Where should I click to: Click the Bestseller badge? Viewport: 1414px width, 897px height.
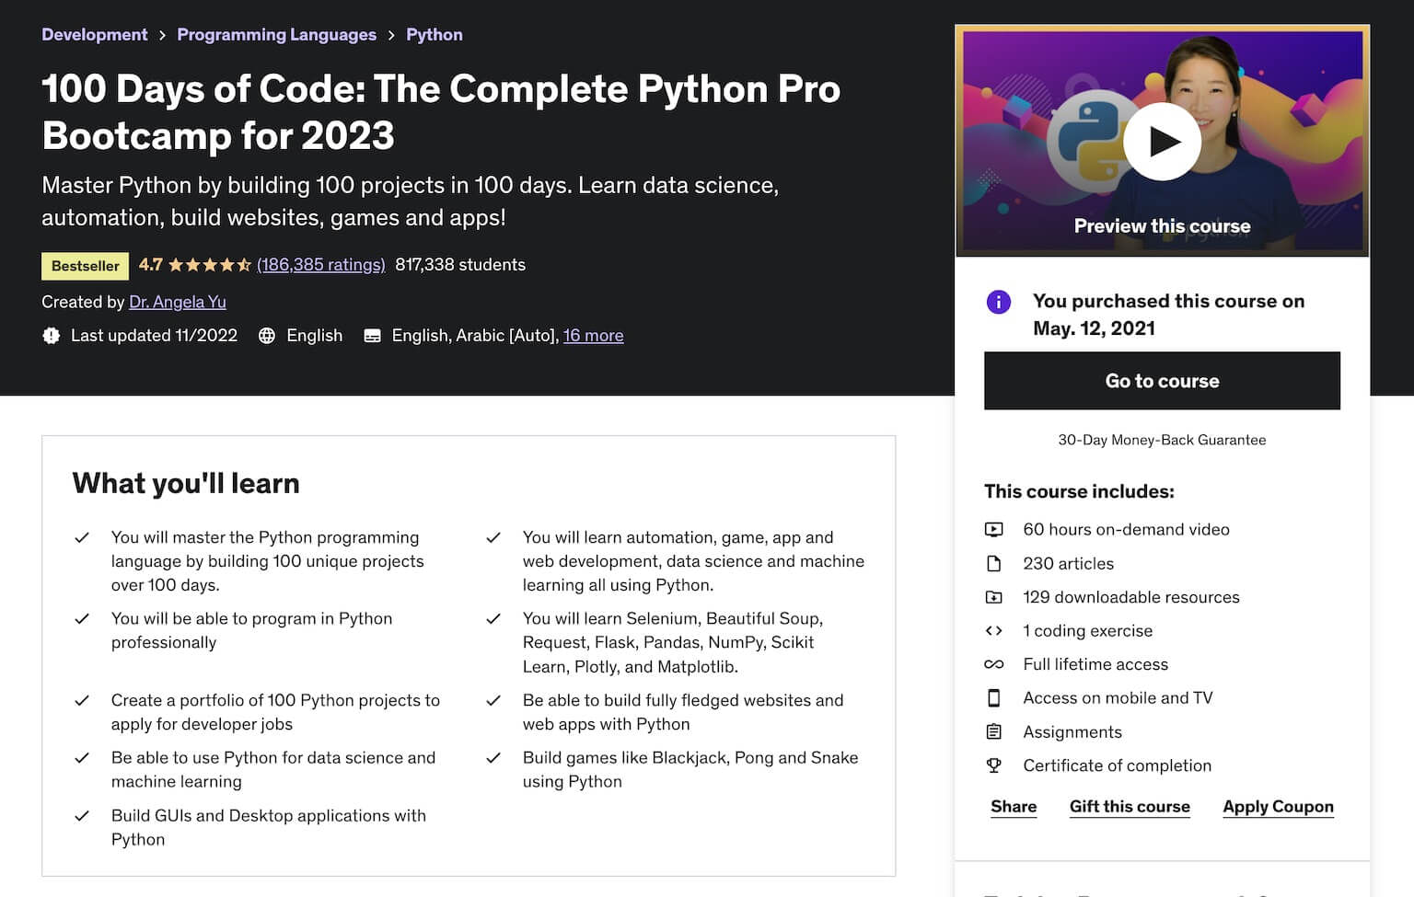pyautogui.click(x=85, y=265)
